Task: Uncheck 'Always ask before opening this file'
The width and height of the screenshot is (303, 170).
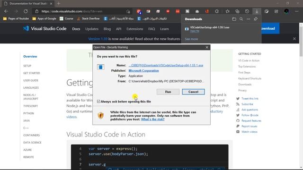Action: 98,102
